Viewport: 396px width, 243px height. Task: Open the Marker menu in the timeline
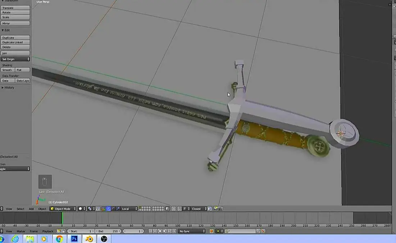[x=21, y=231]
